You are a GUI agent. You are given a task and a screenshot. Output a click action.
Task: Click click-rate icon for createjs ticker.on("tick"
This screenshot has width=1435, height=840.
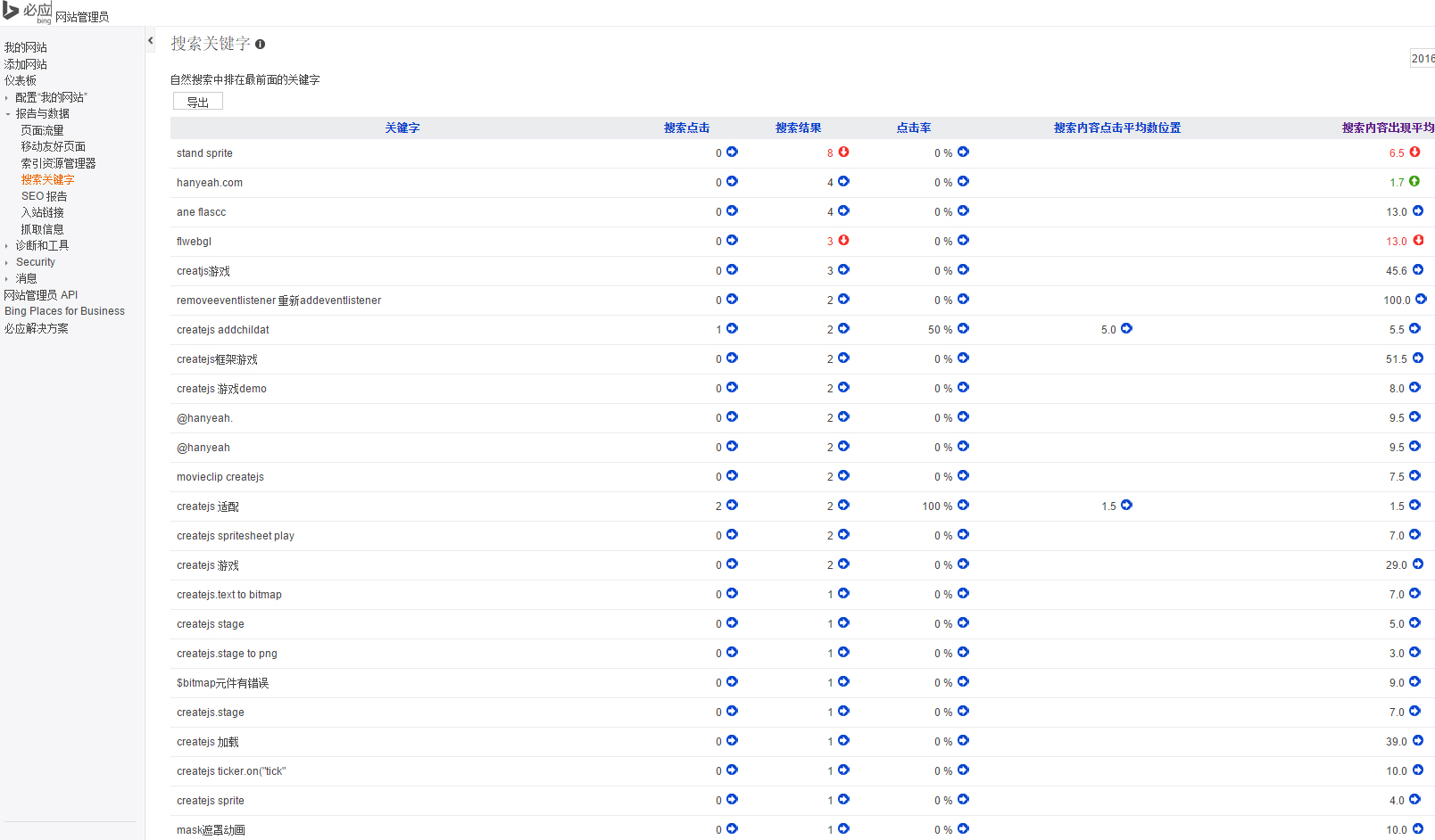[x=963, y=770]
